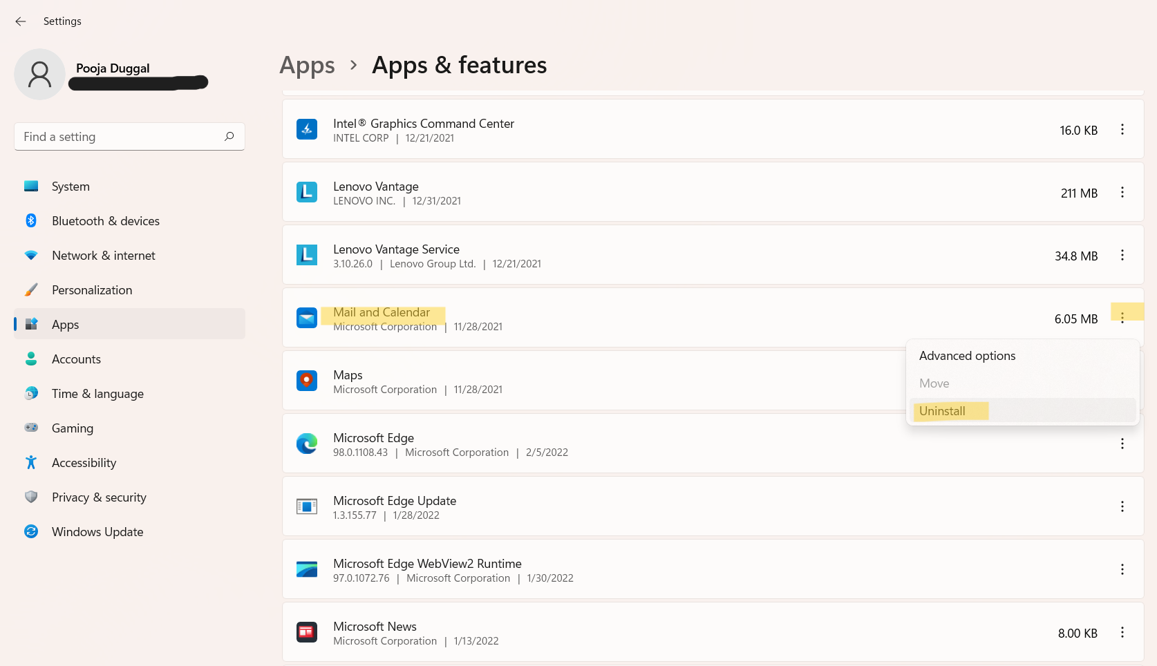This screenshot has width=1157, height=666.
Task: Click the Maps app pin icon
Action: (307, 381)
